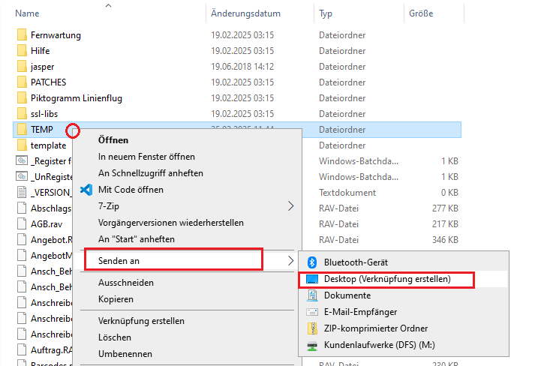535x366 pixels.
Task: Click Vorgängerversionen wiederherstellen
Action: [x=170, y=223]
